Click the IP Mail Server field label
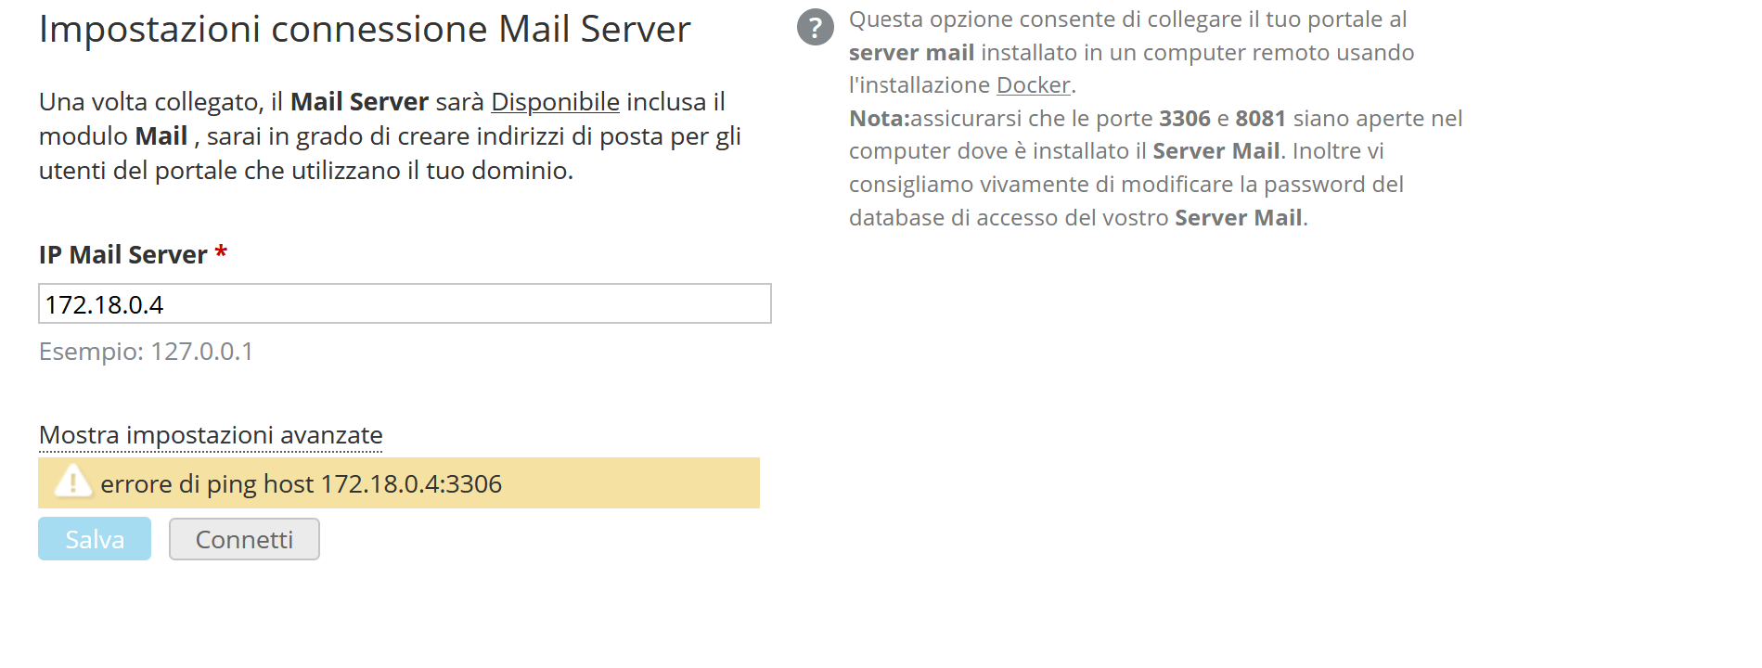 122,254
